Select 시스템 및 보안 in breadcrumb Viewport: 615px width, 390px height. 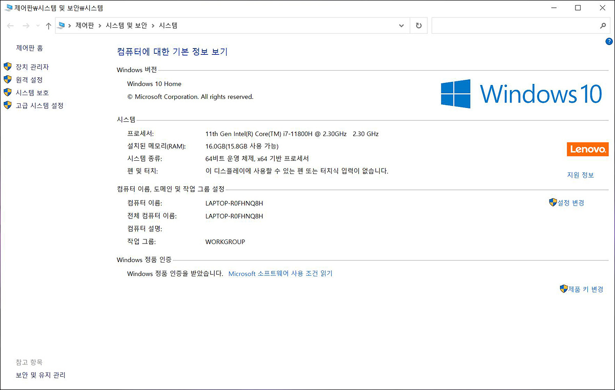pyautogui.click(x=126, y=25)
